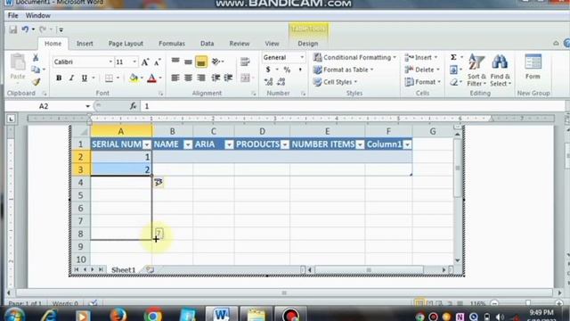Image resolution: width=570 pixels, height=321 pixels.
Task: Click the AutoSum sigma icon
Action: point(453,57)
